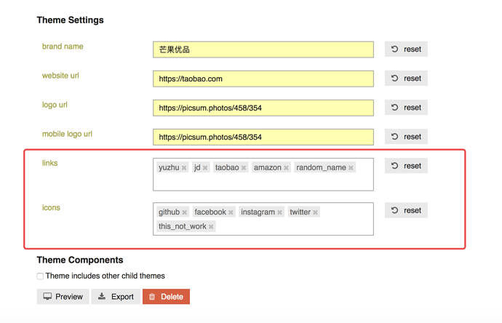Reset the brand name setting
Image resolution: width=502 pixels, height=323 pixels.
click(406, 49)
